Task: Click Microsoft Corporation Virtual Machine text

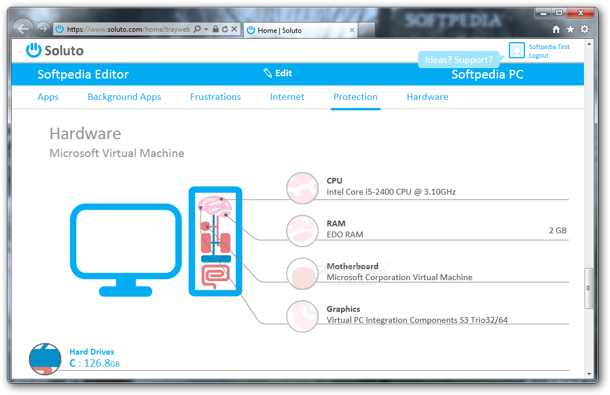Action: [x=400, y=277]
